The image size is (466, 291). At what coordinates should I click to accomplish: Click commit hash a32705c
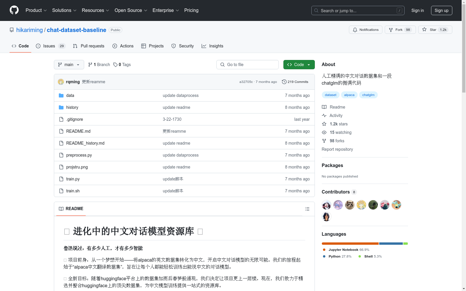click(246, 82)
